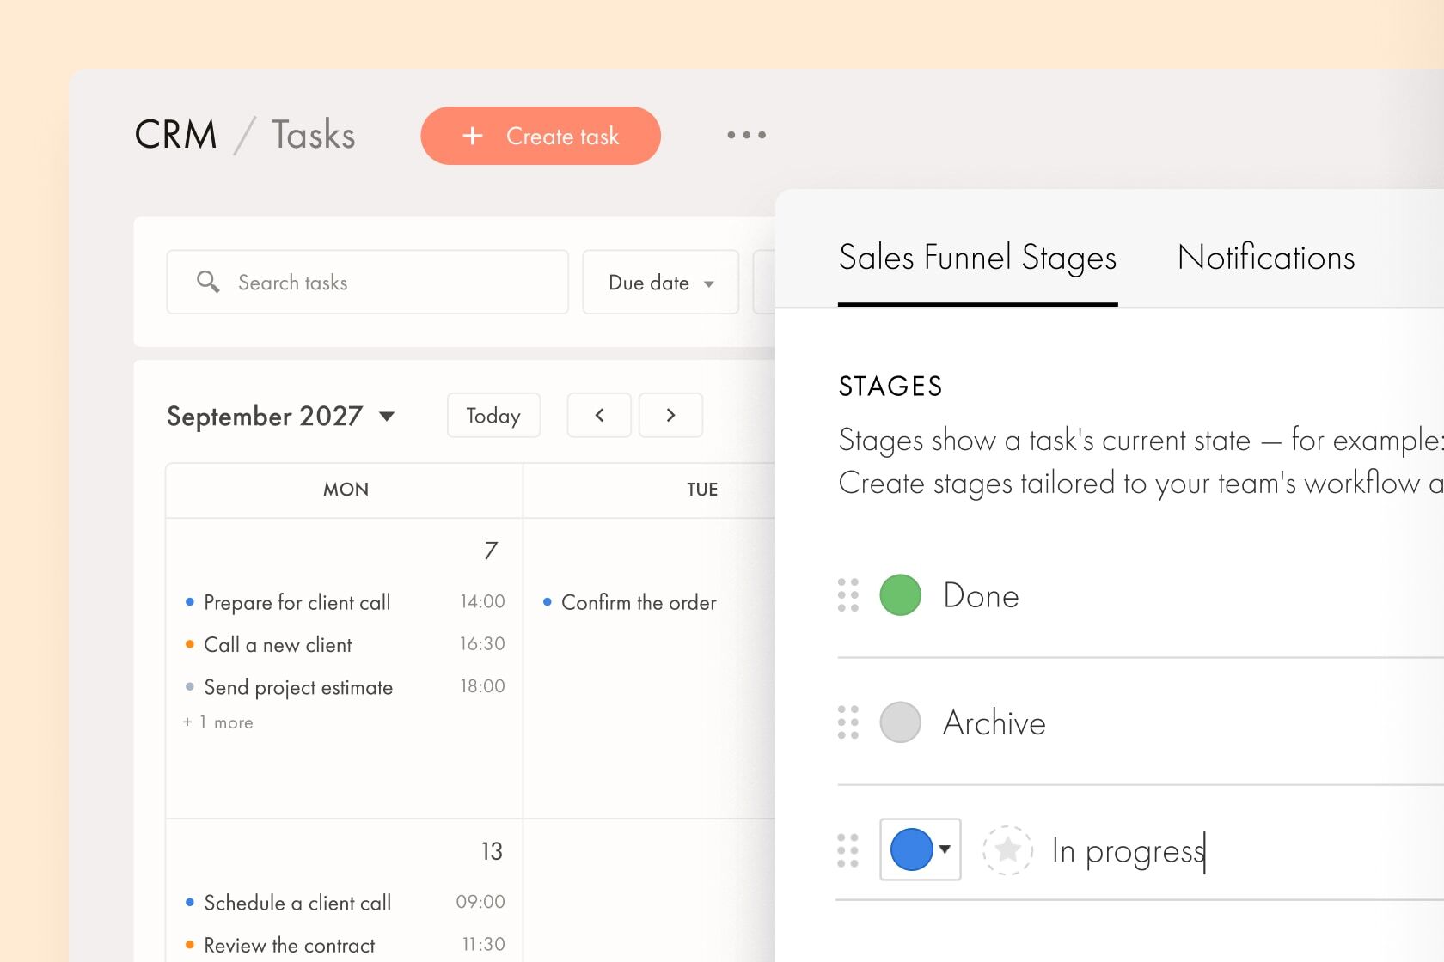
Task: Open the three-dots more options menu
Action: (746, 135)
